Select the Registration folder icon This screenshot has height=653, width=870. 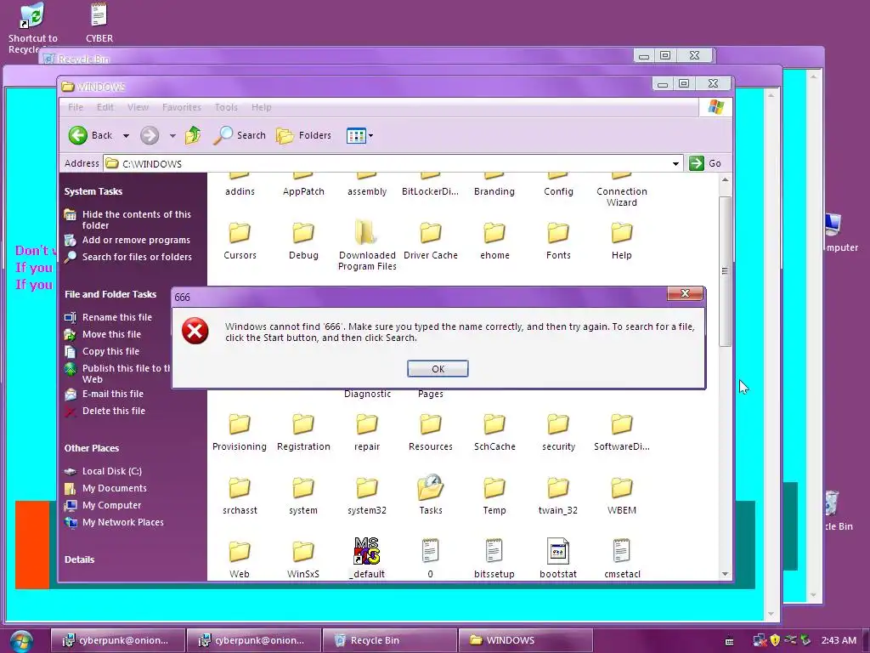click(x=303, y=424)
